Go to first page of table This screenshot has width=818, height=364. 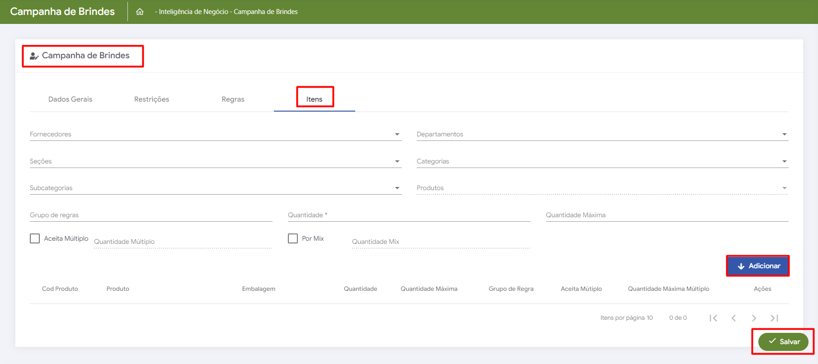point(713,318)
